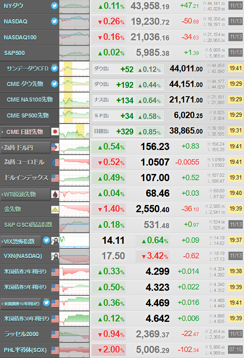Open the Twitter icon beside サンデーダウCFD
This screenshot has height=358, width=244.
[x=54, y=68]
